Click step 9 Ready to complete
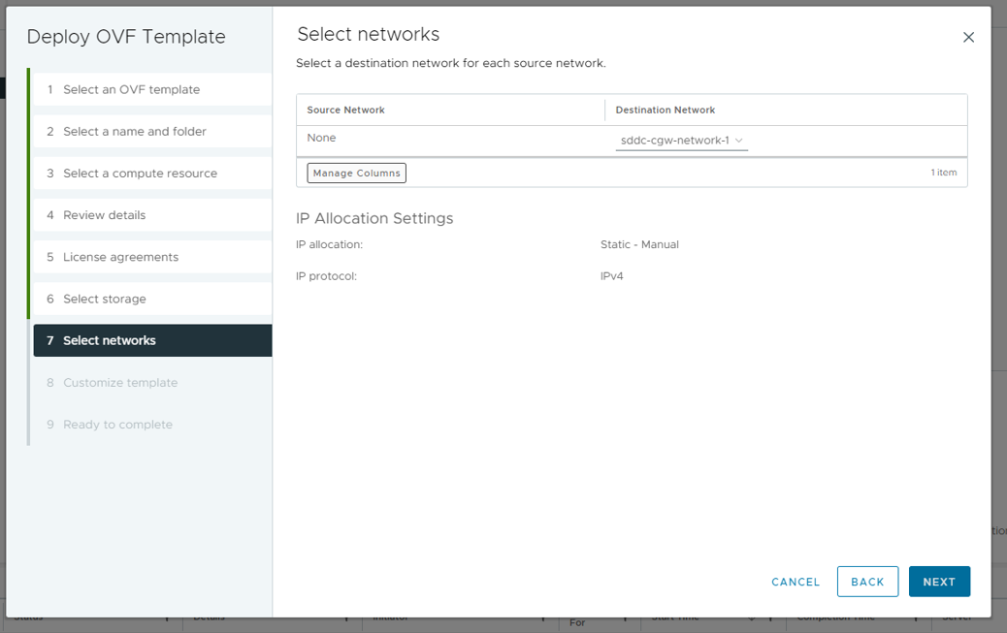 tap(117, 425)
